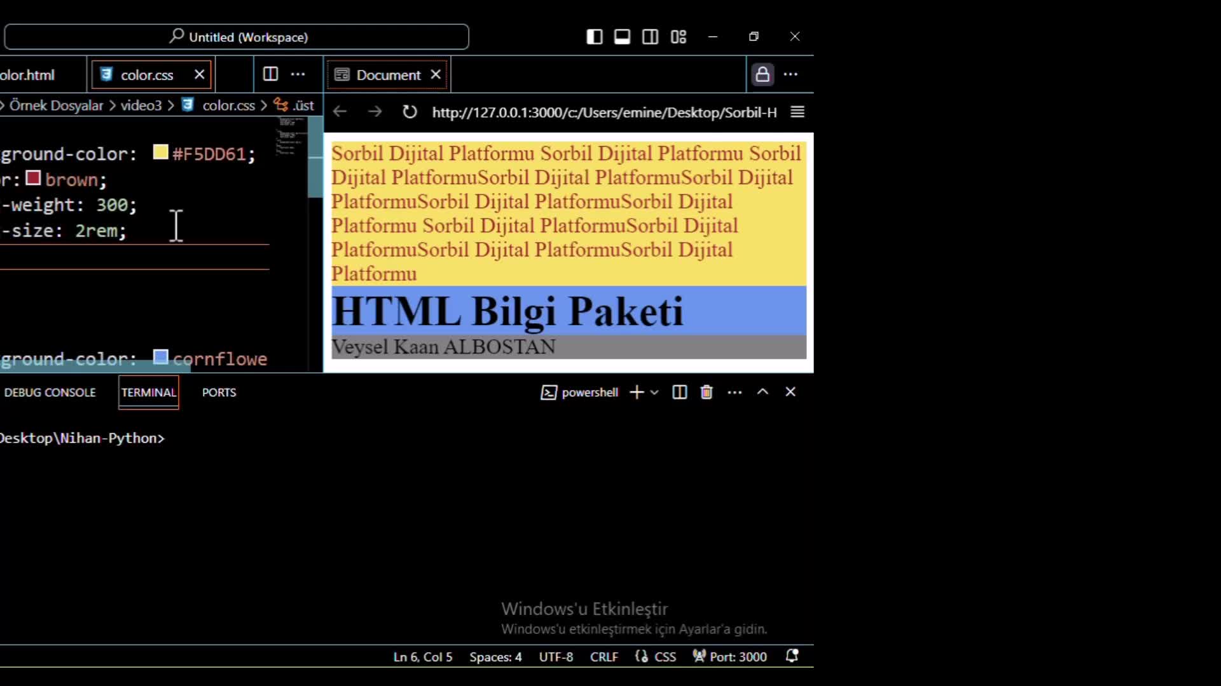
Task: Open the PORTS panel tab
Action: pyautogui.click(x=219, y=393)
